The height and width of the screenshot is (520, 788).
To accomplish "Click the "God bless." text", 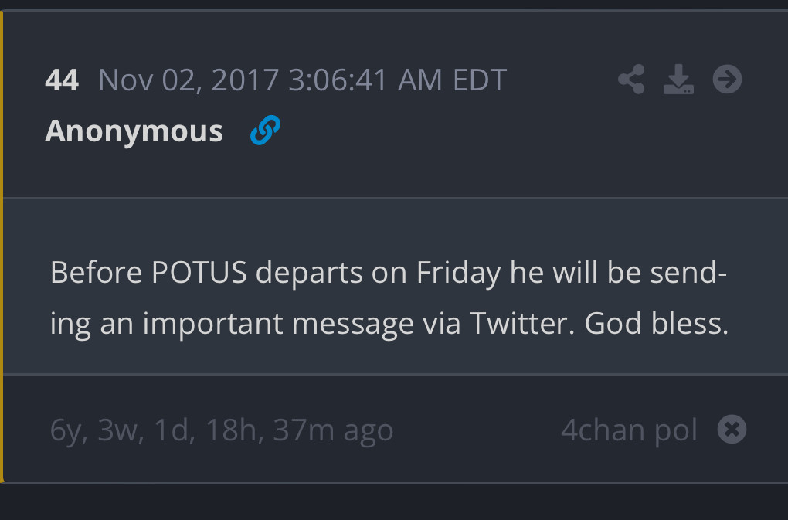I will (656, 323).
